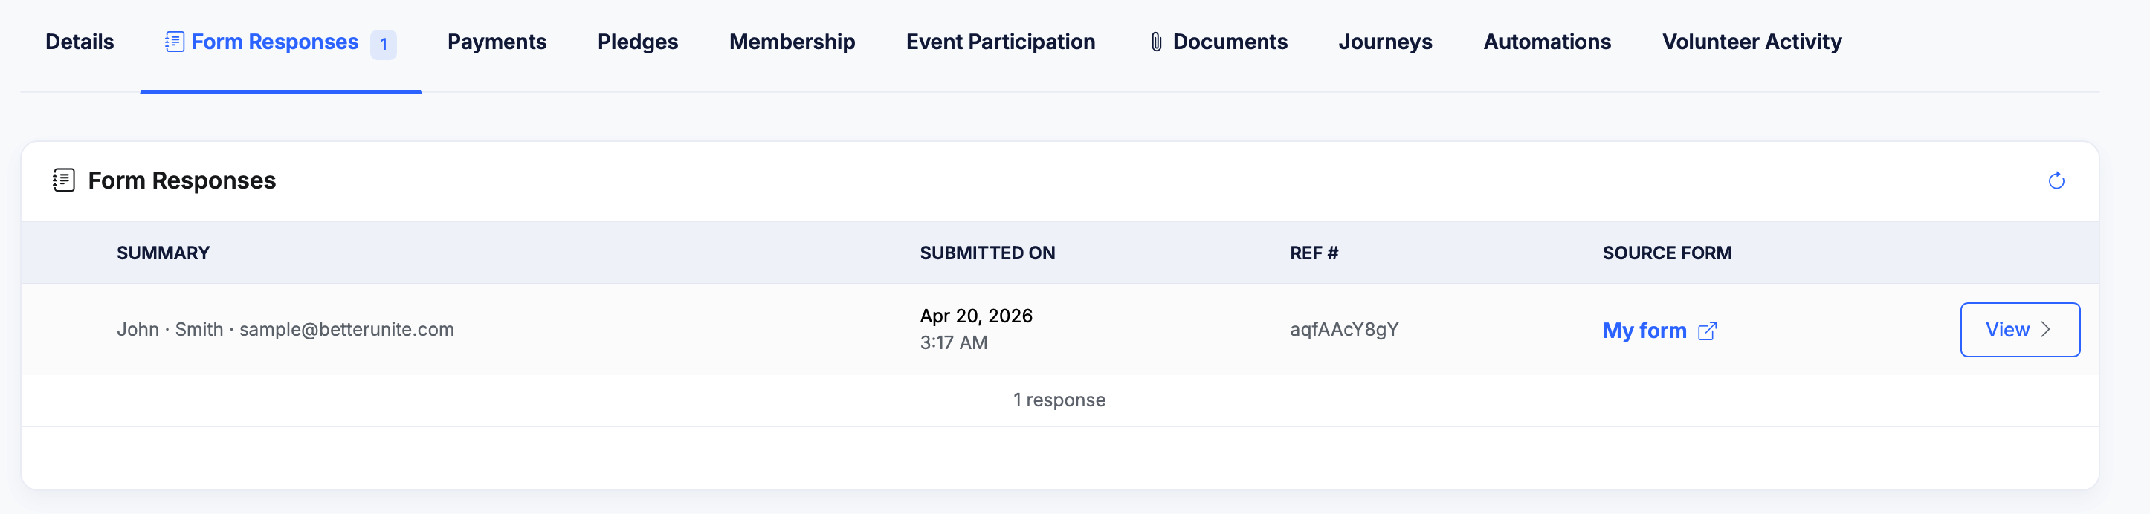Click the reference number aqfAAcY8gY

click(1344, 330)
